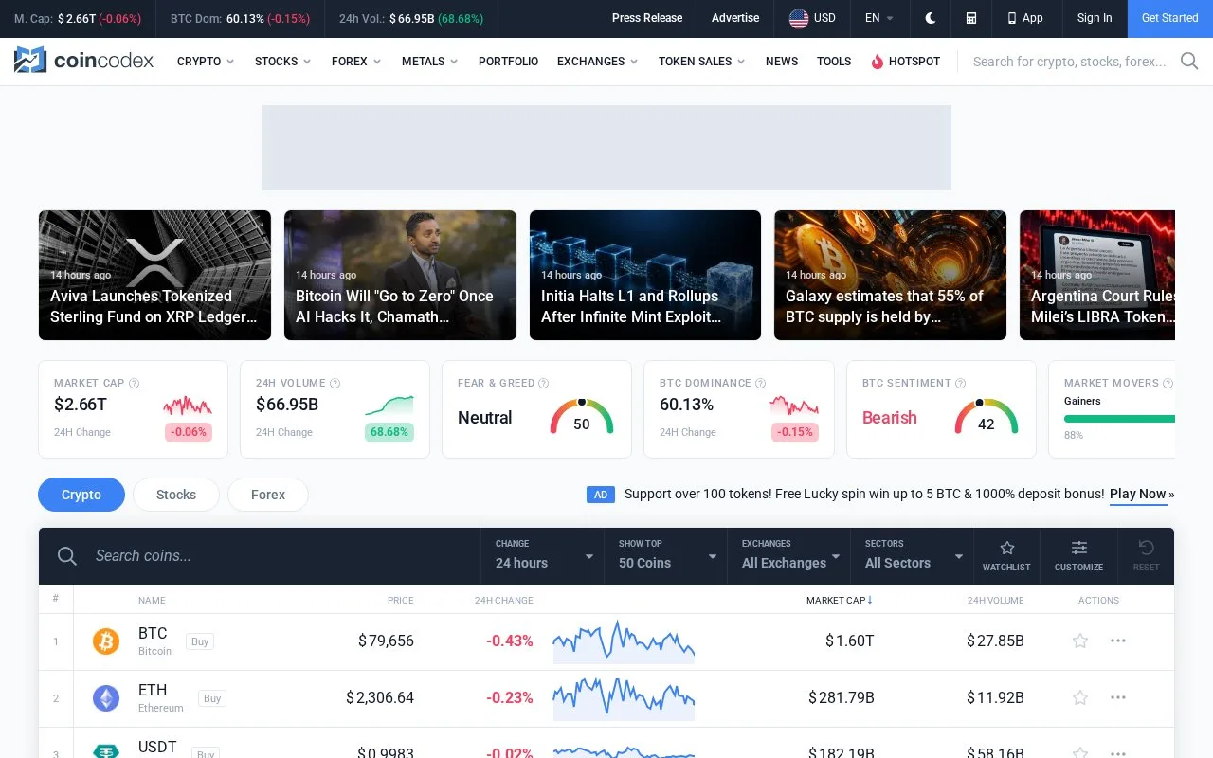The width and height of the screenshot is (1213, 758).
Task: Click Market Cap info question icon
Action: click(x=134, y=384)
